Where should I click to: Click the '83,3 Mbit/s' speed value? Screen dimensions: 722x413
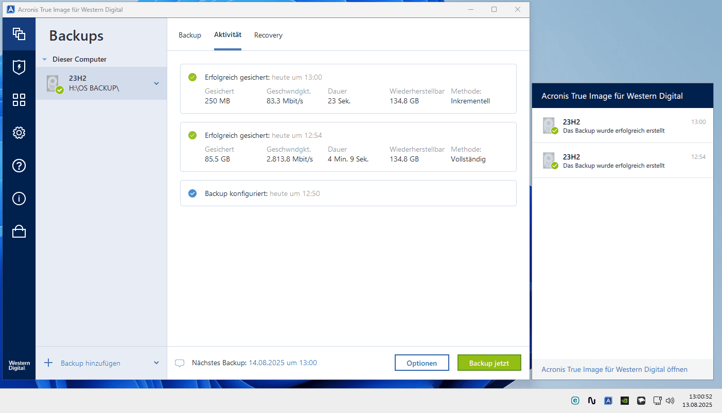[285, 101]
